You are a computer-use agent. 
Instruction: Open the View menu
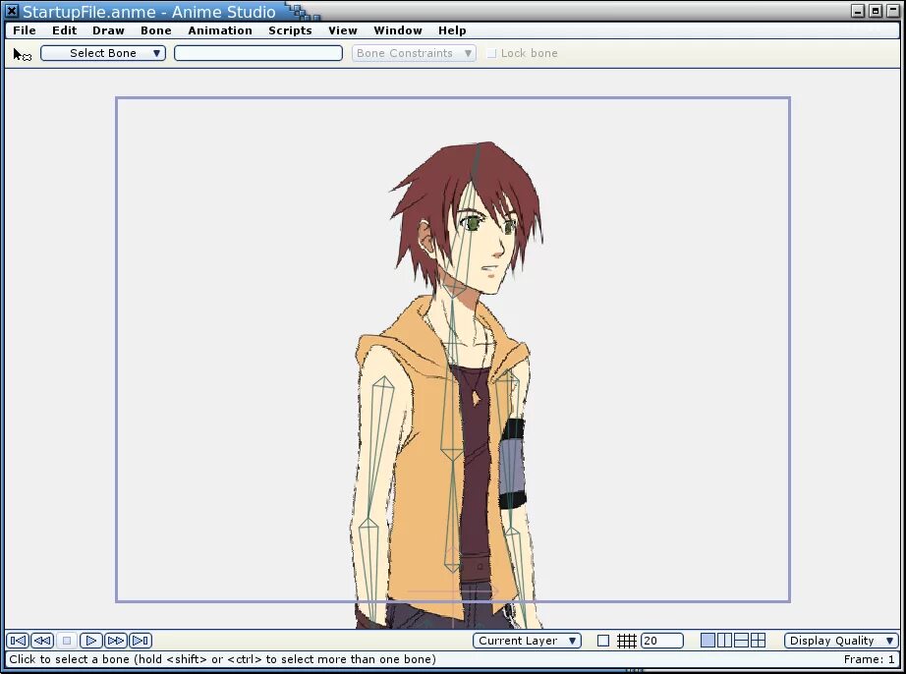343,30
